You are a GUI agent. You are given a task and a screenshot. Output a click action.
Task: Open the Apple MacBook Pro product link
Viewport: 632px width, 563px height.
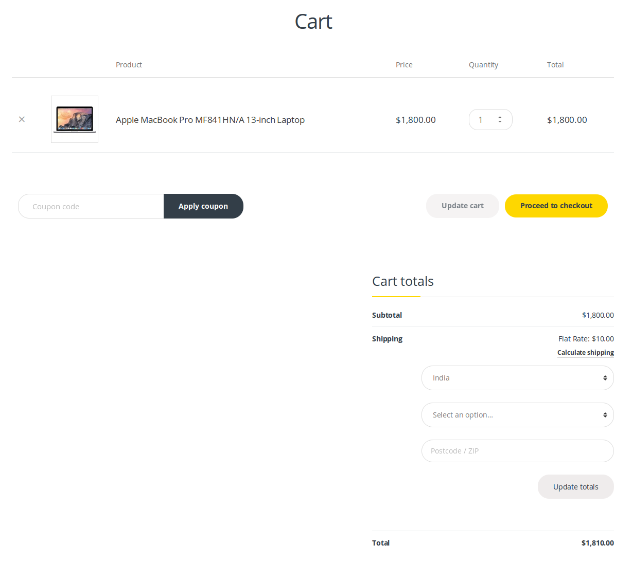coord(210,120)
